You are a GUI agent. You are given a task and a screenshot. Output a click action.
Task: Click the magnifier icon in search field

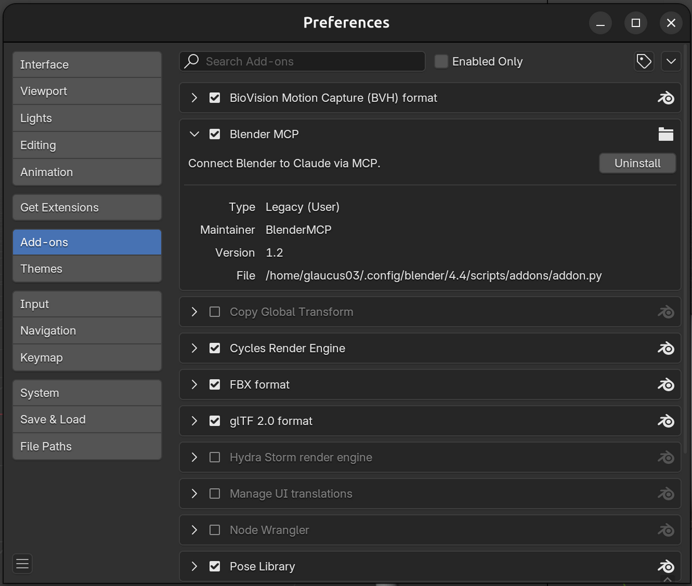tap(191, 61)
